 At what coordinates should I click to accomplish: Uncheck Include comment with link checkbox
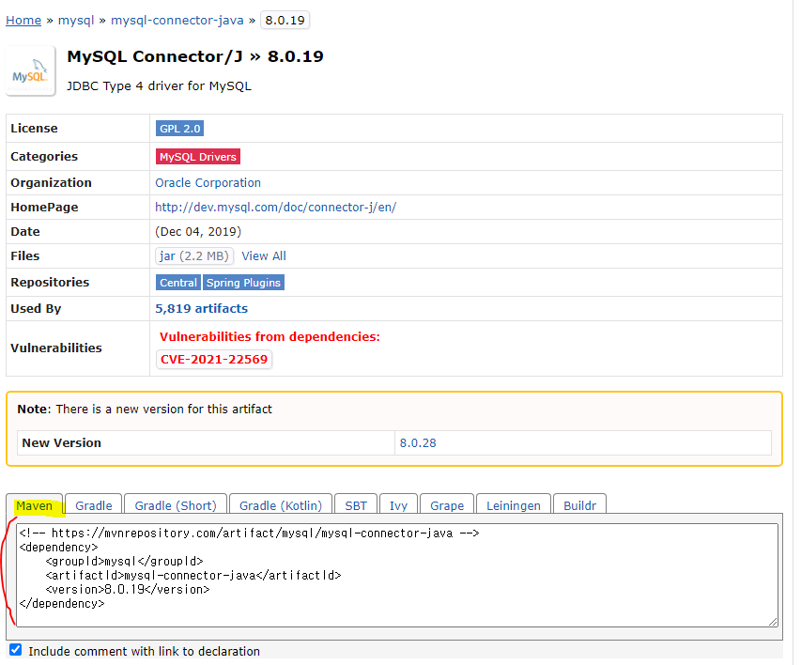click(x=15, y=650)
